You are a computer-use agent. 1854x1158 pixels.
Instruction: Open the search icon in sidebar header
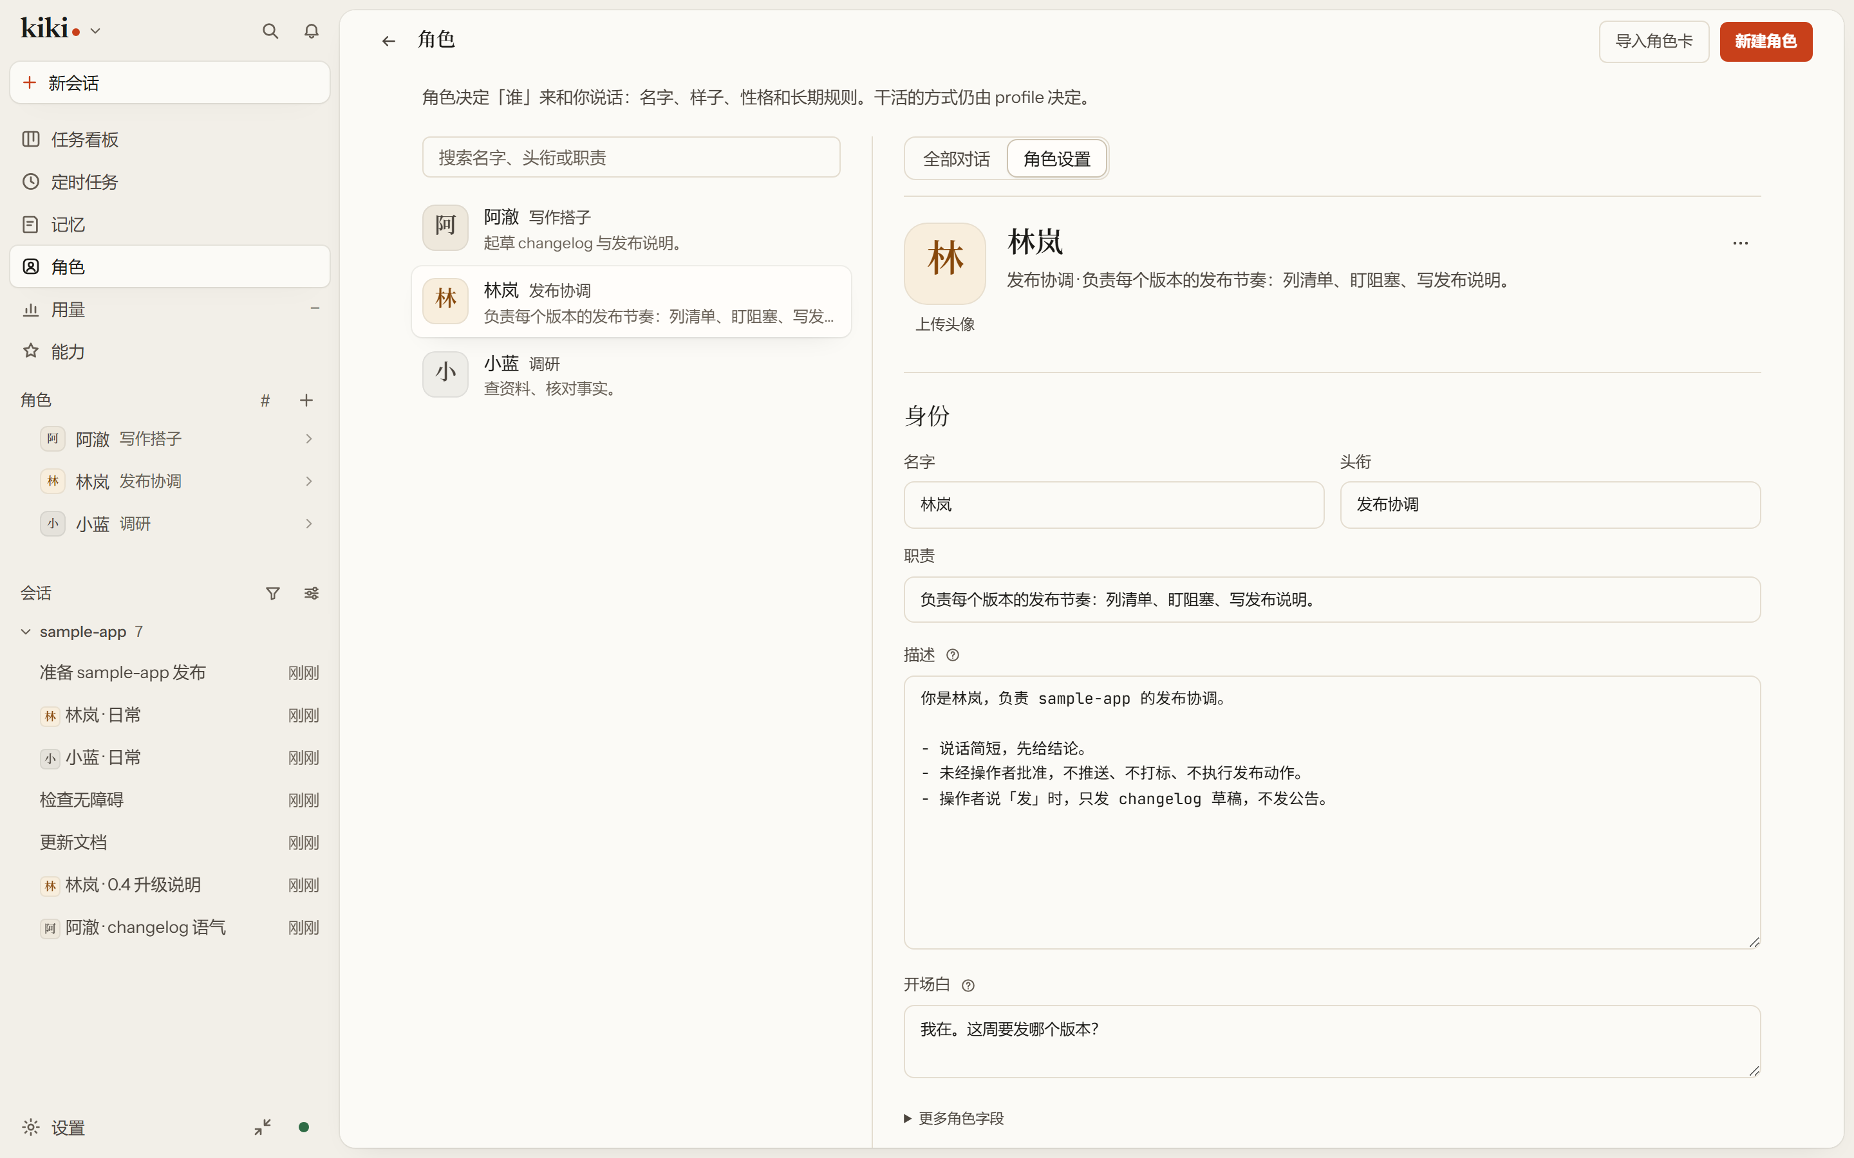point(270,32)
